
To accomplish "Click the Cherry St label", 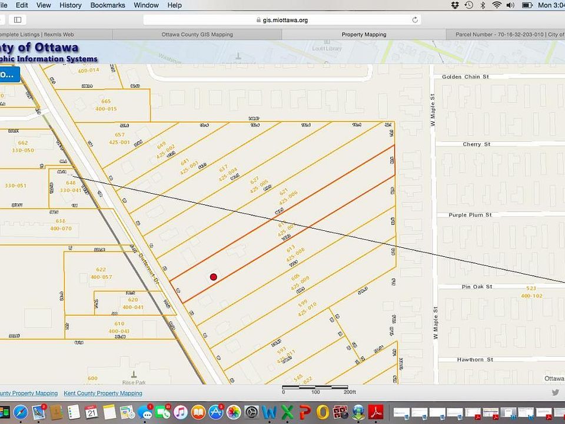I will (x=477, y=144).
